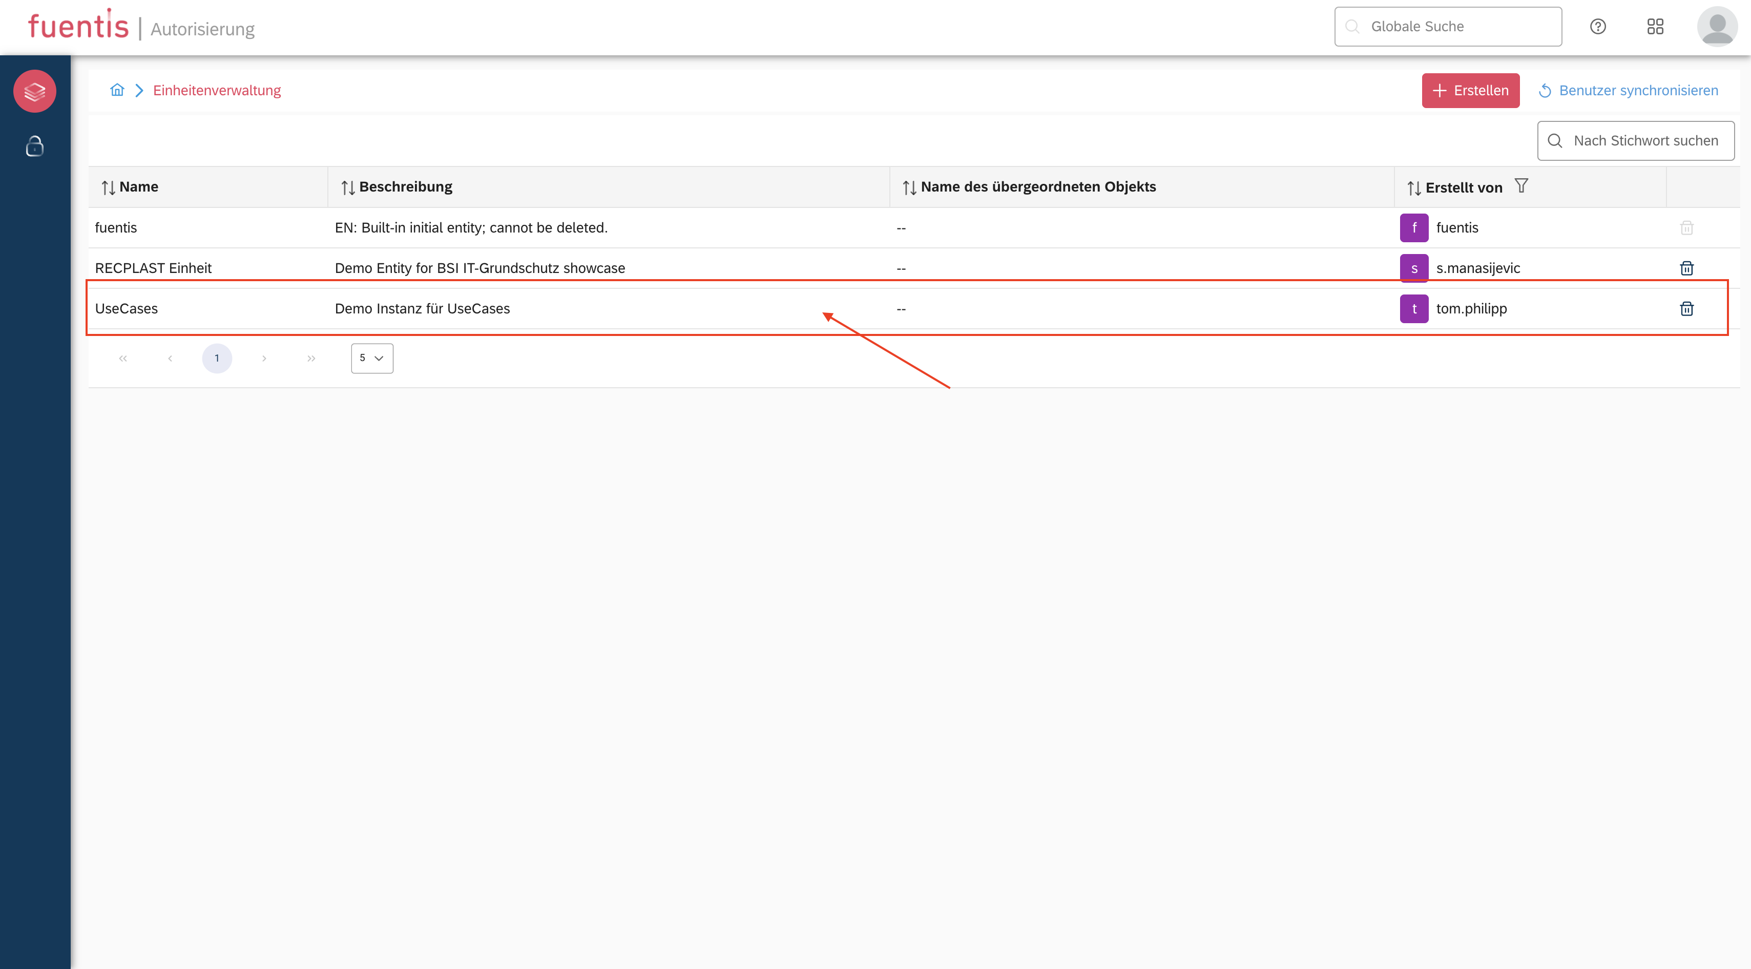1751x969 pixels.
Task: Expand the rows-per-page dropdown showing 5
Action: [372, 358]
